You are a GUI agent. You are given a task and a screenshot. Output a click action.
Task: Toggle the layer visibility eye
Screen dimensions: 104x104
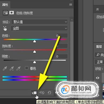(98, 78)
